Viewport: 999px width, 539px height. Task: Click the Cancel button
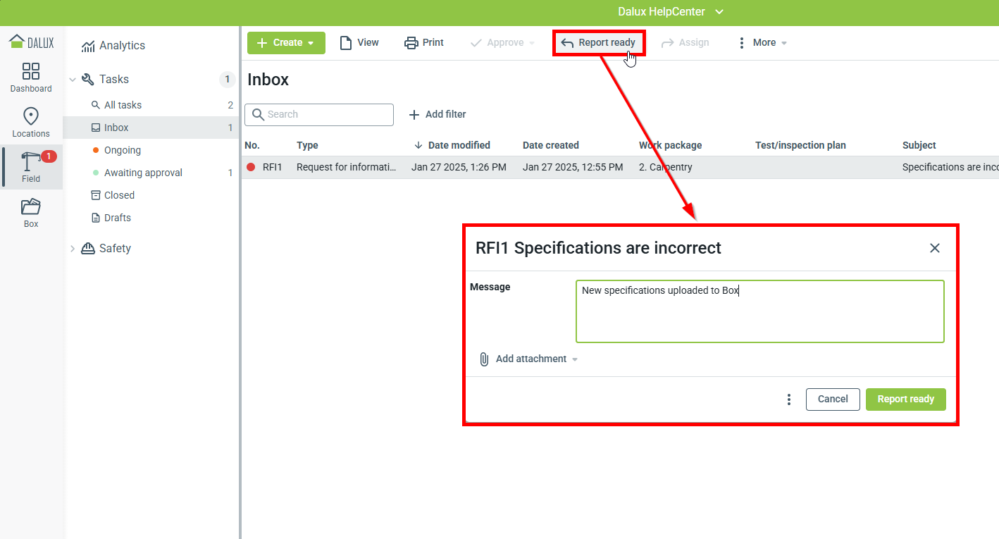[832, 399]
